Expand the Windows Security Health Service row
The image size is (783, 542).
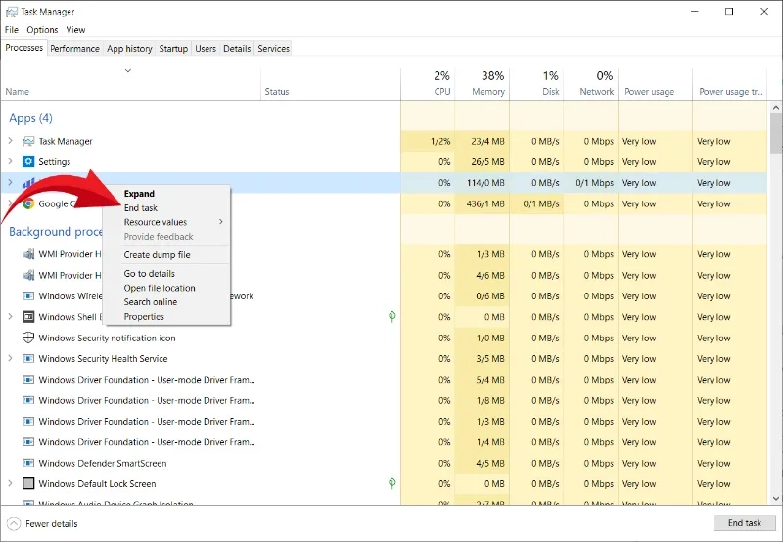click(x=10, y=358)
